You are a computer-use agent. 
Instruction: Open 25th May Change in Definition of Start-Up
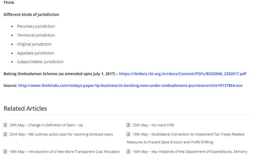click(46, 125)
